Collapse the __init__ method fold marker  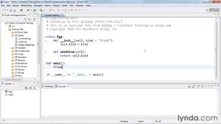[46, 41]
